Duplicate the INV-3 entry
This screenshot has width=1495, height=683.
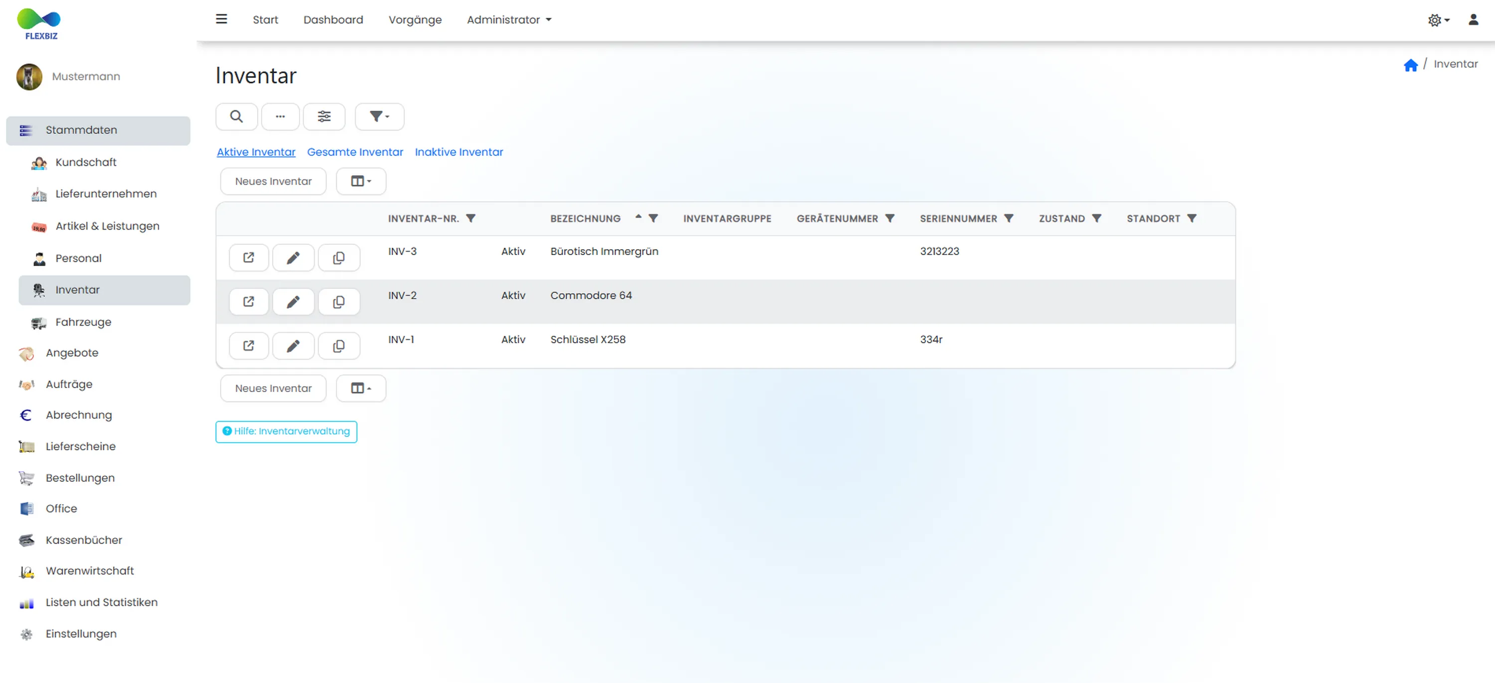(x=339, y=258)
